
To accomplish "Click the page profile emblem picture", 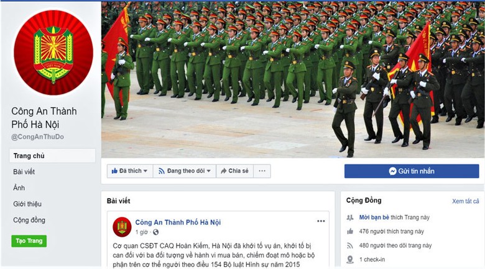I will [53, 53].
